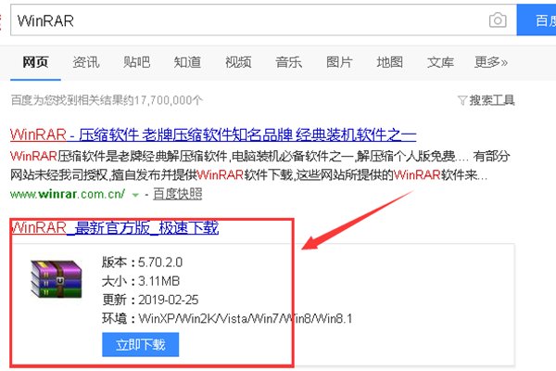Click the WinRAR books thumbnail icon
The height and width of the screenshot is (371, 556).
57,278
